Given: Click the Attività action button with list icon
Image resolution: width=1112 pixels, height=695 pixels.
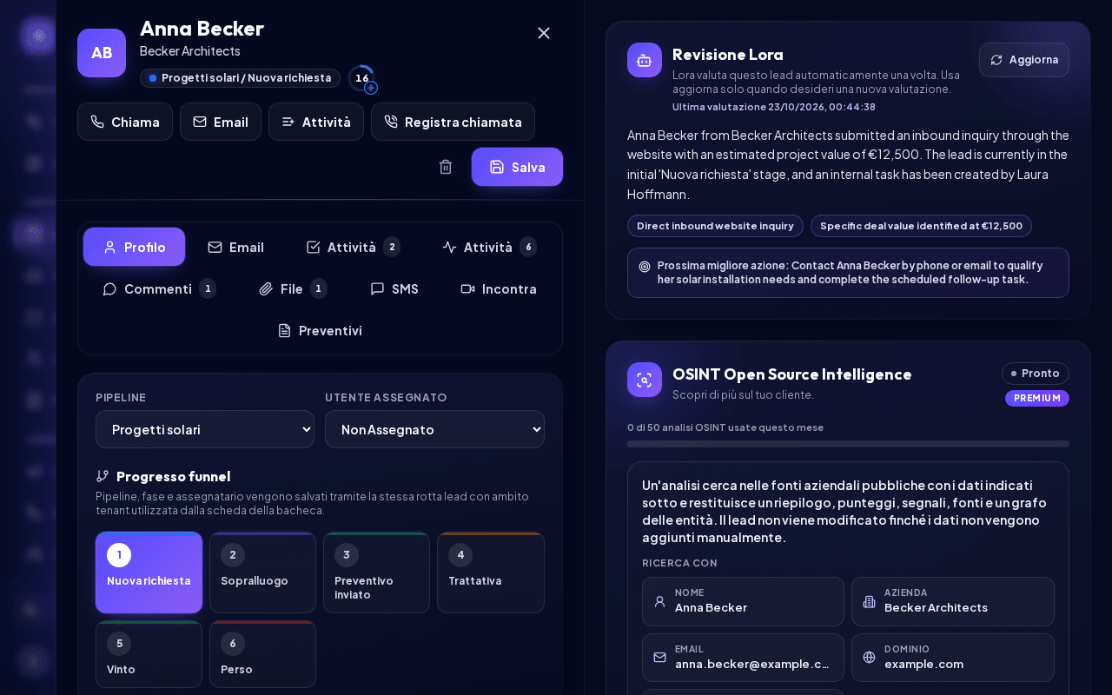Looking at the screenshot, I should pyautogui.click(x=316, y=122).
